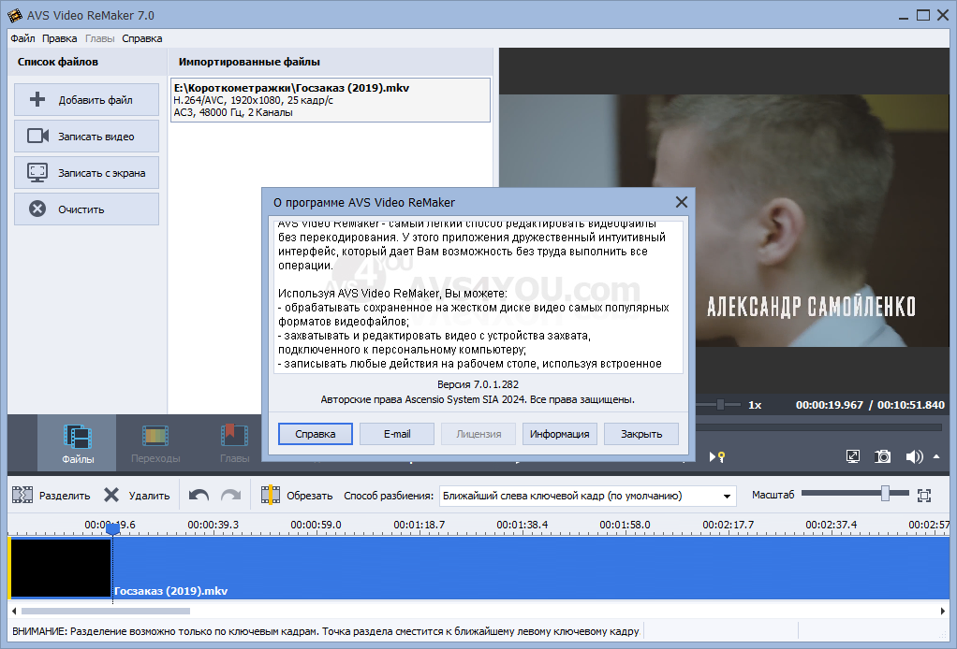Viewport: 957px width, 649px height.
Task: Click the Список файлов panel header
Action: click(57, 62)
